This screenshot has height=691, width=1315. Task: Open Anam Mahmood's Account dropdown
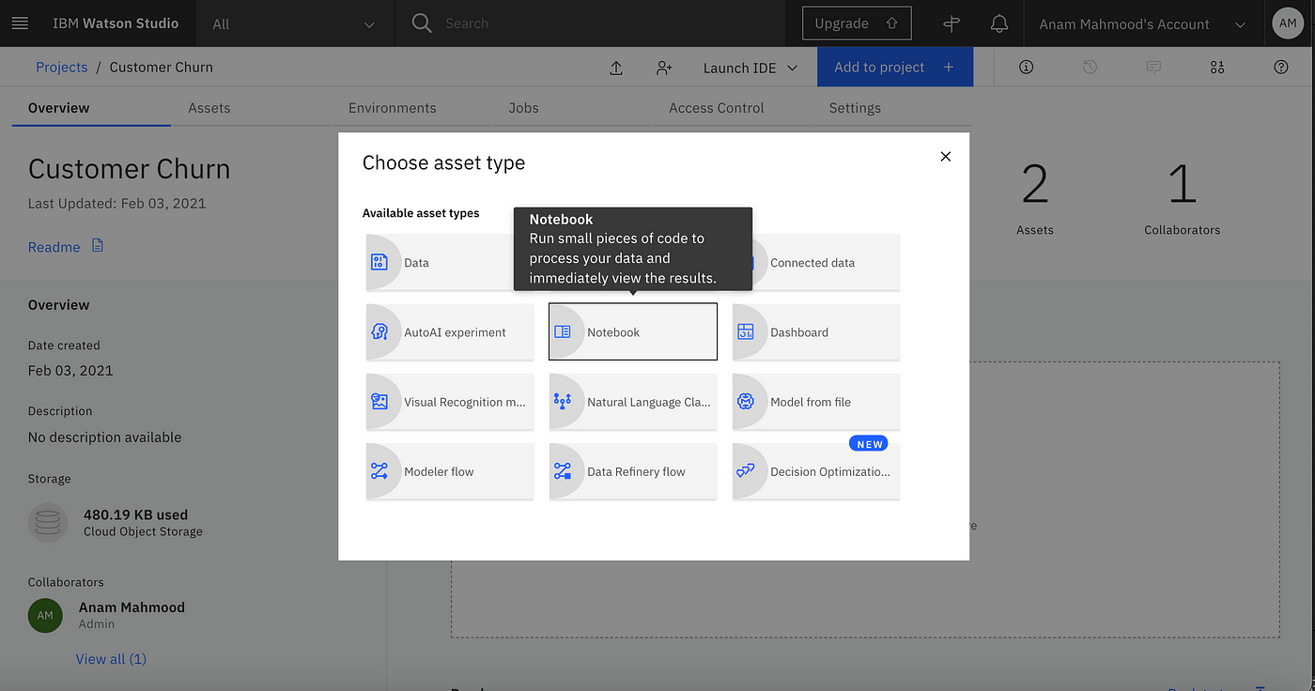coord(1142,24)
